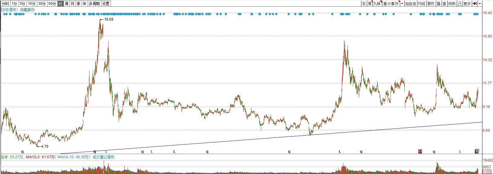The image size is (493, 174).
Task: Click the 18.68 high price label
Action: pyautogui.click(x=109, y=19)
